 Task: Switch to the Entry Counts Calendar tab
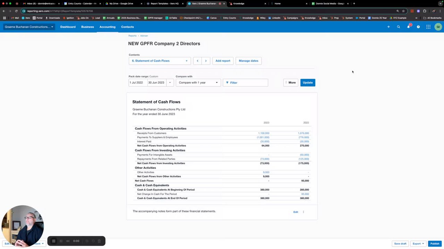82,3
